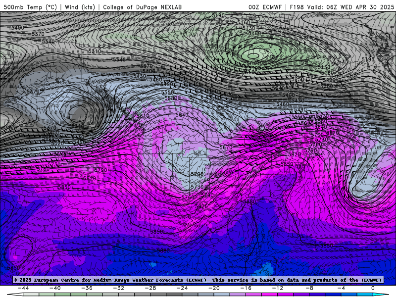The width and height of the screenshot is (396, 297).
Task: Click the bright magenta swatch below -12
Action: pos(269,295)
